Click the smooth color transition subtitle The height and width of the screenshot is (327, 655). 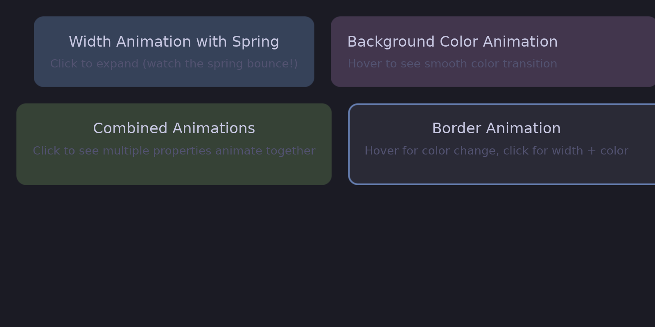click(x=452, y=64)
